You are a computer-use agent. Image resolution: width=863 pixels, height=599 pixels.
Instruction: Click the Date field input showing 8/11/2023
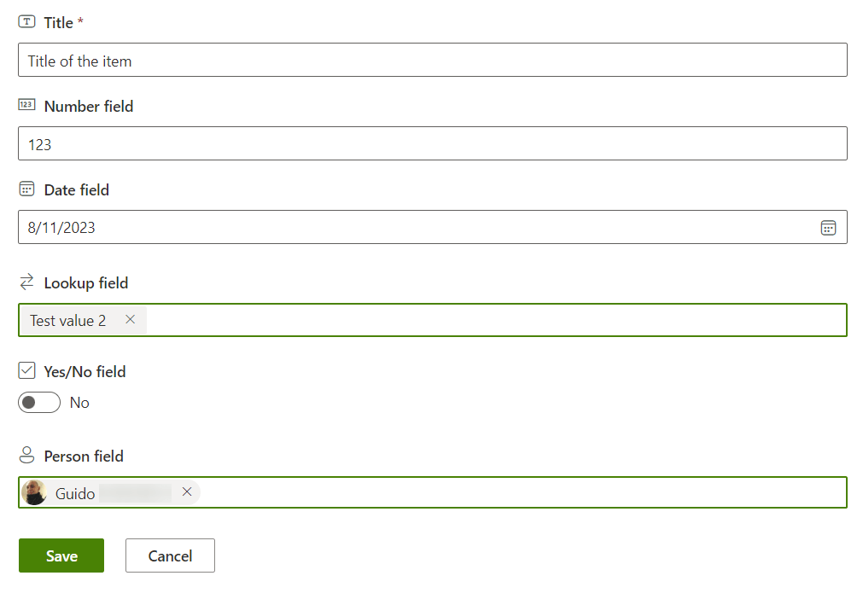pyautogui.click(x=410, y=228)
